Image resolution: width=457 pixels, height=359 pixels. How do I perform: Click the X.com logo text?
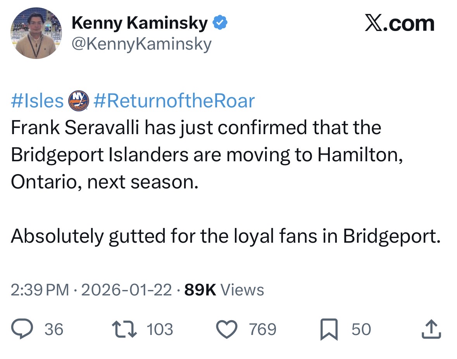(x=400, y=23)
